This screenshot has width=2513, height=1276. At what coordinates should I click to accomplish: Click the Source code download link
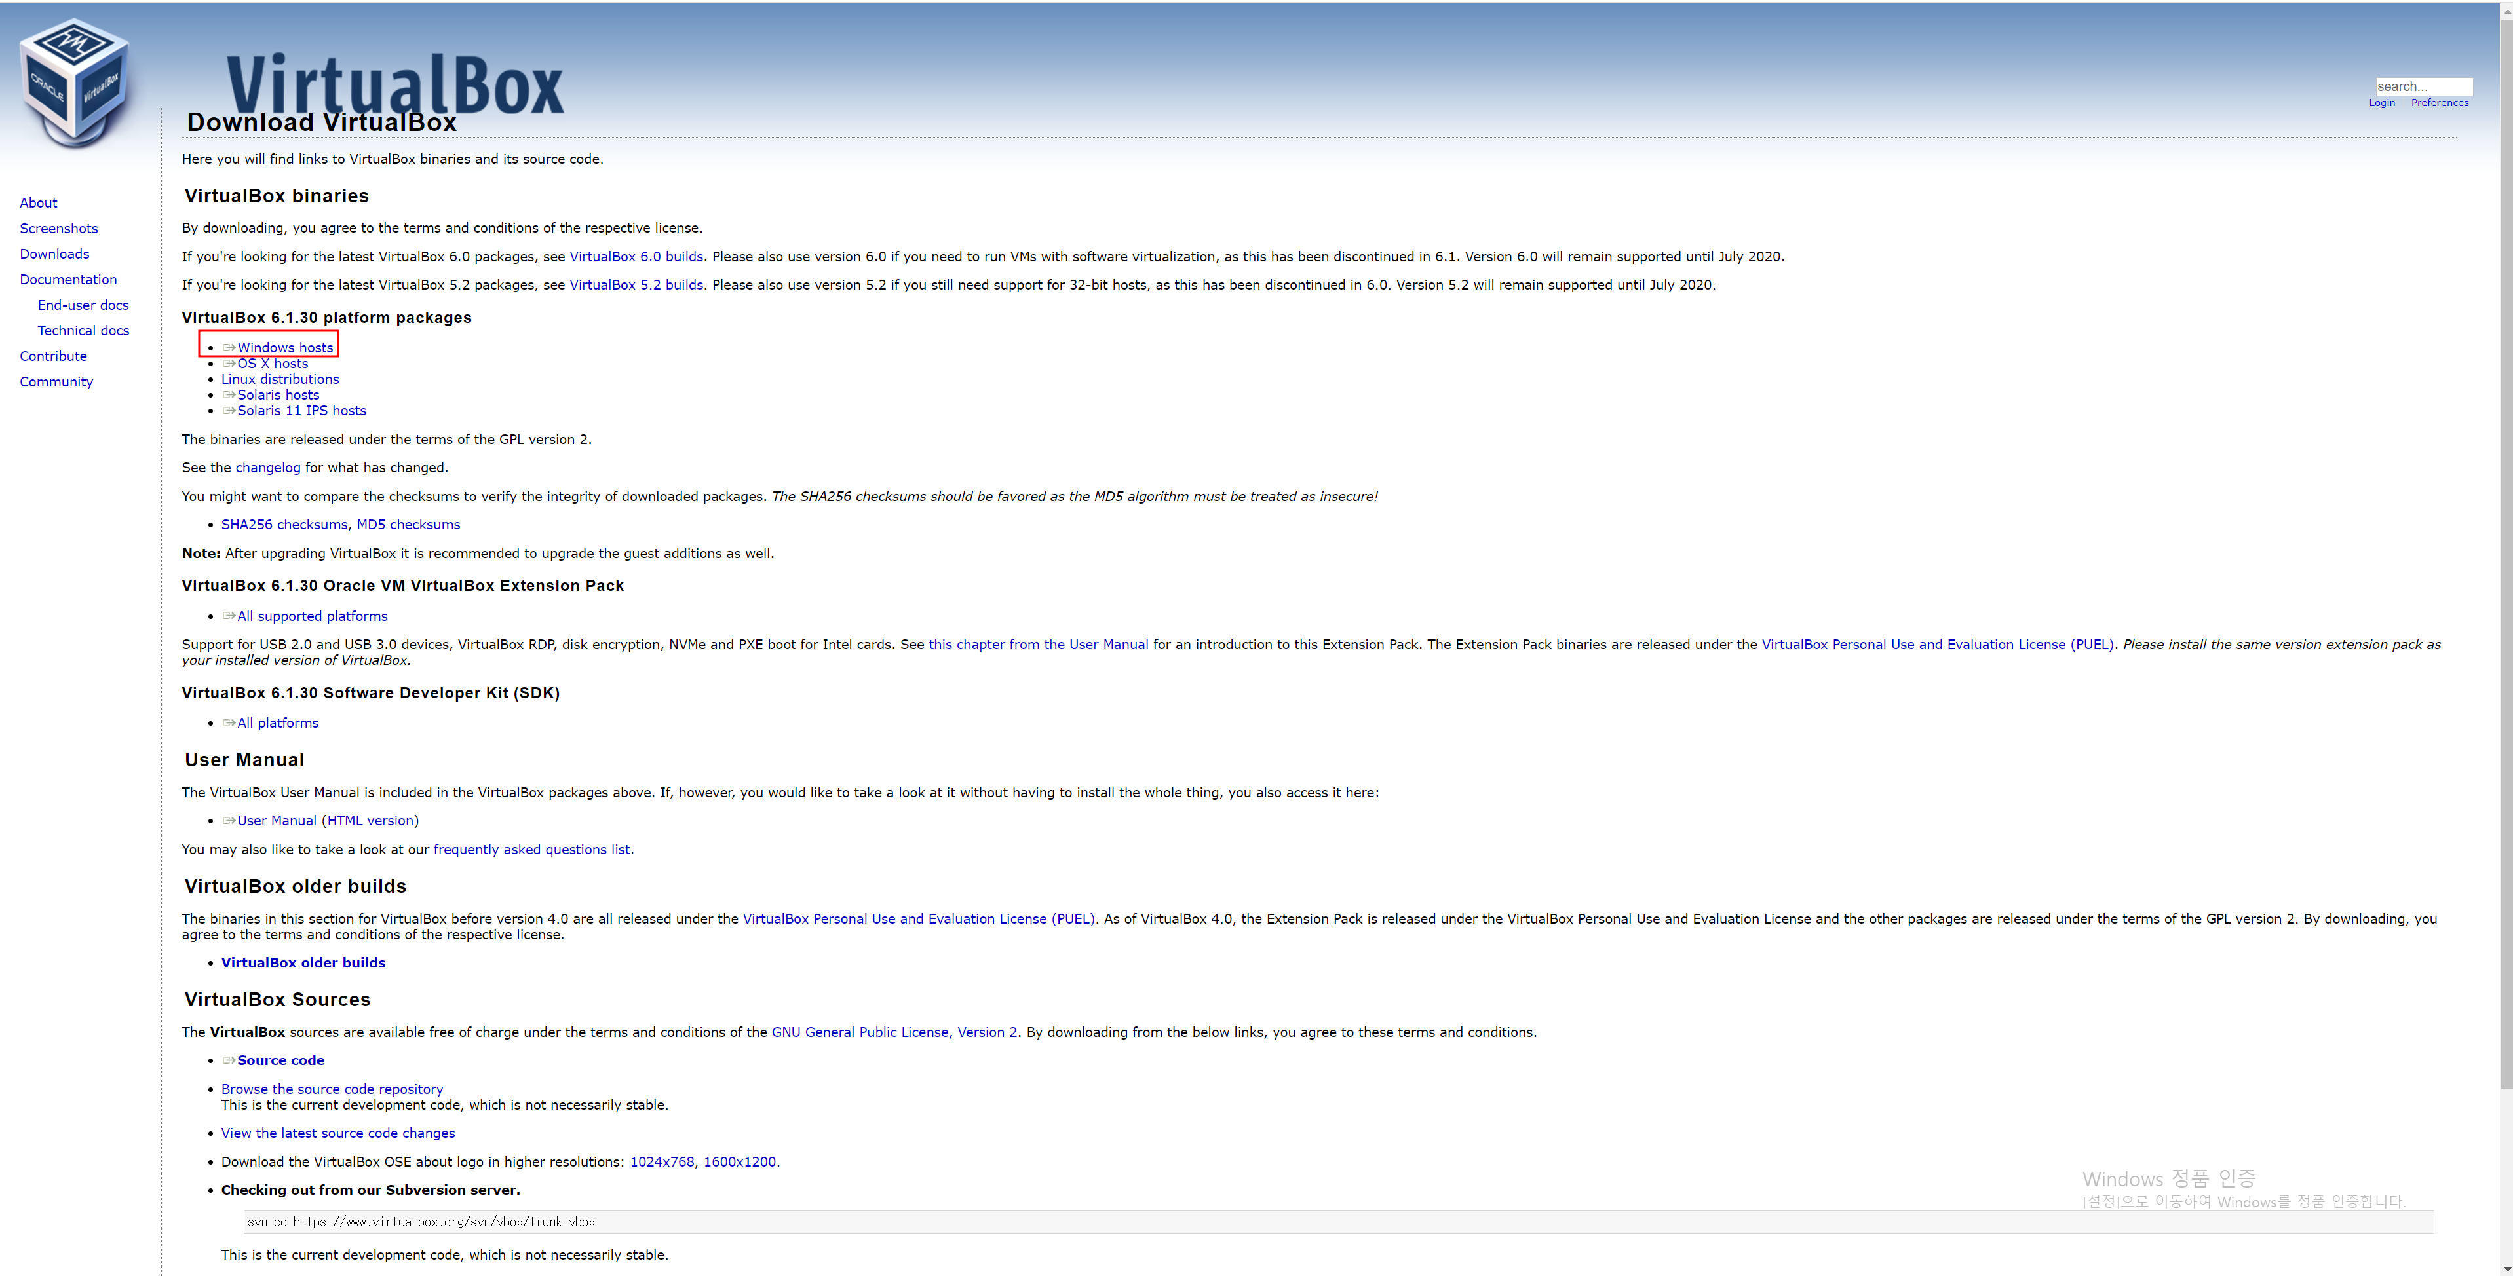click(x=281, y=1060)
